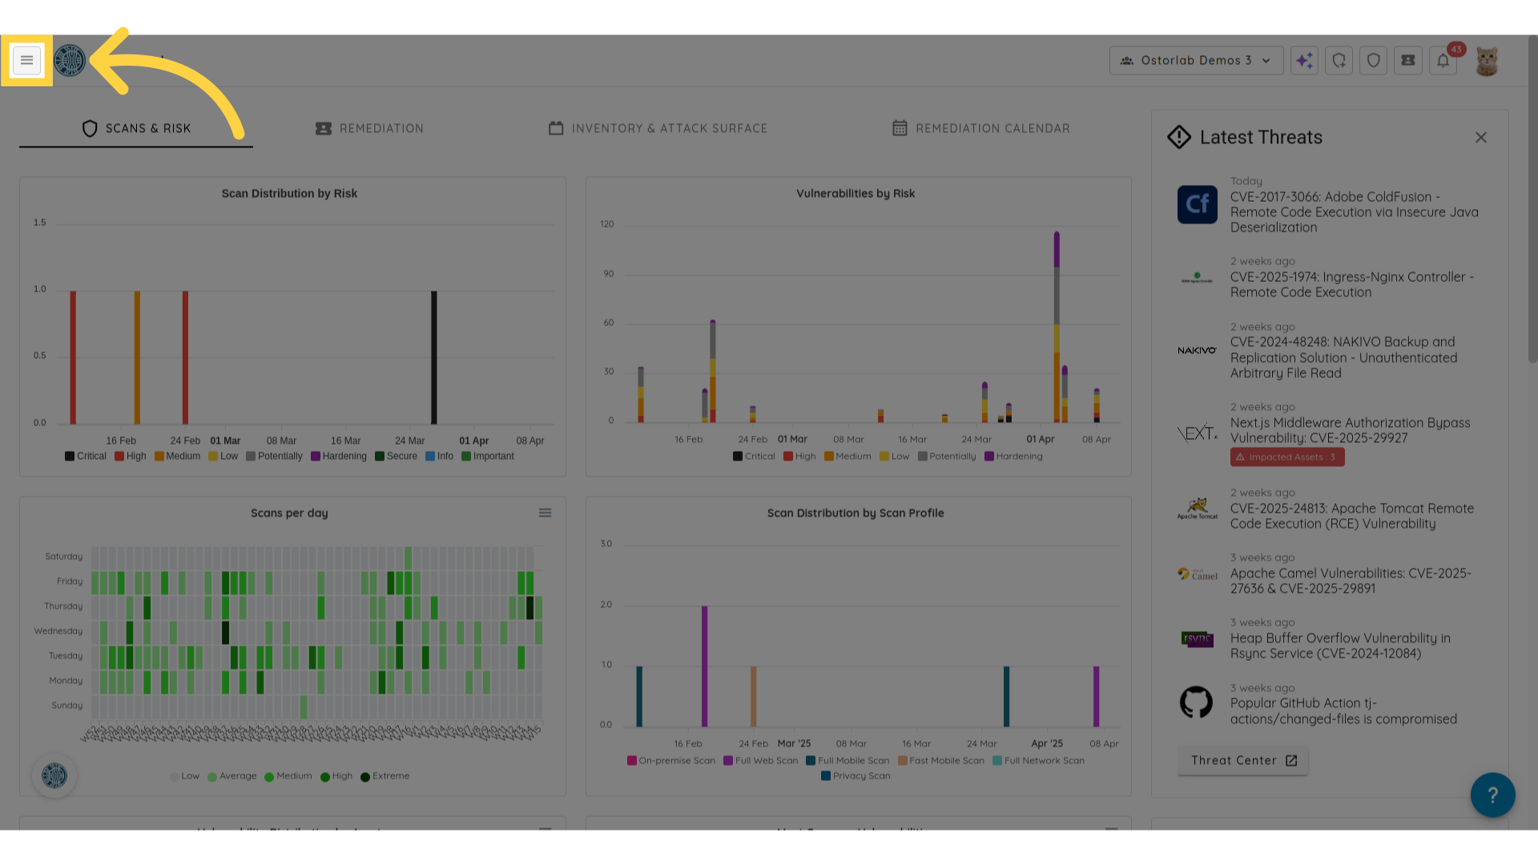Open the shield scans icon in header
The image size is (1538, 865).
tap(1373, 60)
